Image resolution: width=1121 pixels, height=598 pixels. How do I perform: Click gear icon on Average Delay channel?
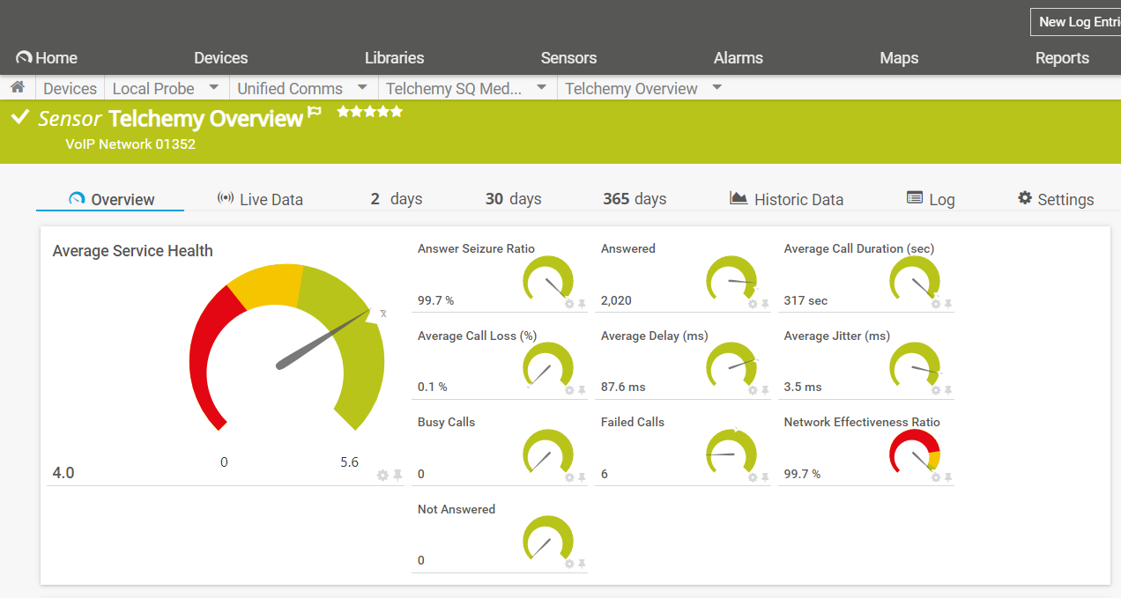pos(753,390)
